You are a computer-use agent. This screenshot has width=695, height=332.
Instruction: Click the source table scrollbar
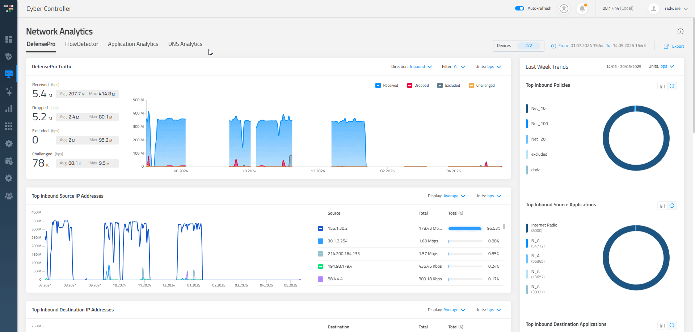[504, 227]
